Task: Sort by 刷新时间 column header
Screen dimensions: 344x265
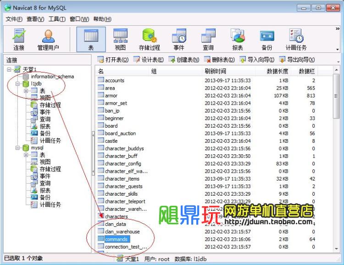Action: click(x=228, y=71)
